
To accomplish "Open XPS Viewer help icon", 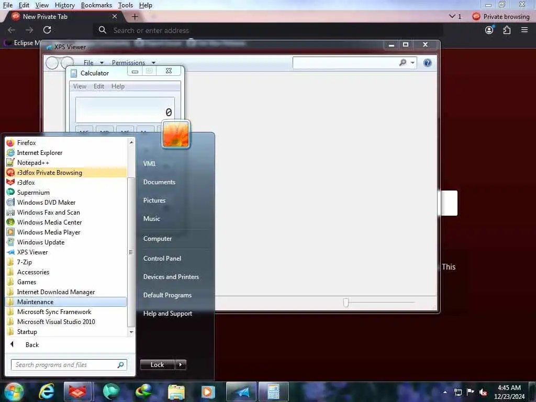I will tap(427, 63).
